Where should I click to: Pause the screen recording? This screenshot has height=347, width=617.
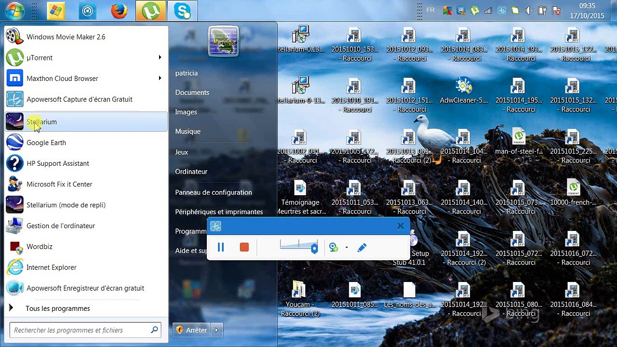tap(221, 247)
